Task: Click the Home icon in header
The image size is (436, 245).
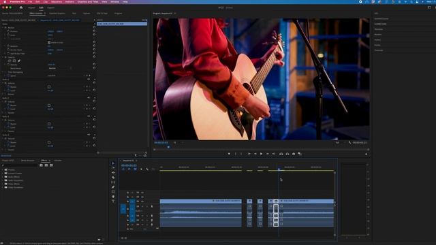Action: click(x=21, y=7)
